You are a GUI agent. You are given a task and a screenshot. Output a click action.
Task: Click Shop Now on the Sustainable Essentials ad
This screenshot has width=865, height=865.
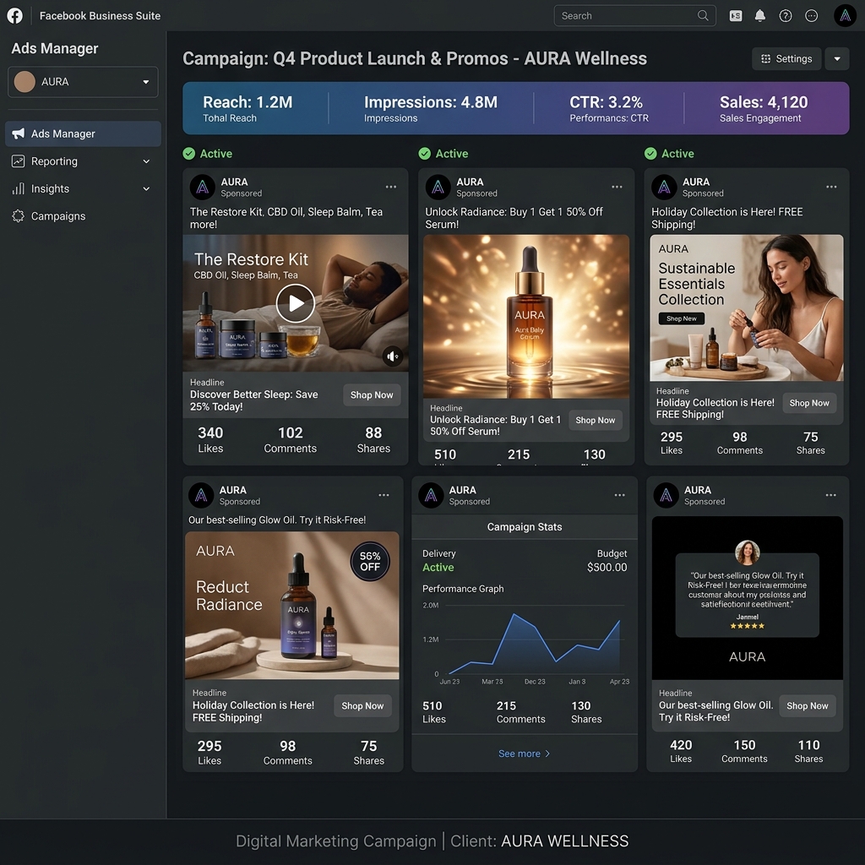[x=808, y=403]
